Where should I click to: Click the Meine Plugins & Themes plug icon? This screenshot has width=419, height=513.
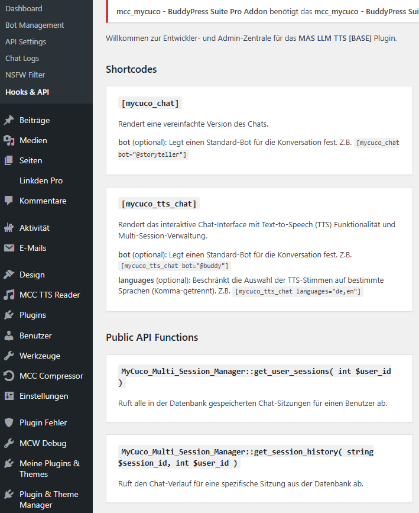tap(9, 463)
